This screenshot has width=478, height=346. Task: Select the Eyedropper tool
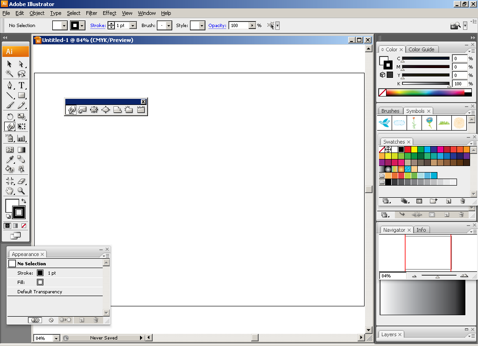coord(9,159)
